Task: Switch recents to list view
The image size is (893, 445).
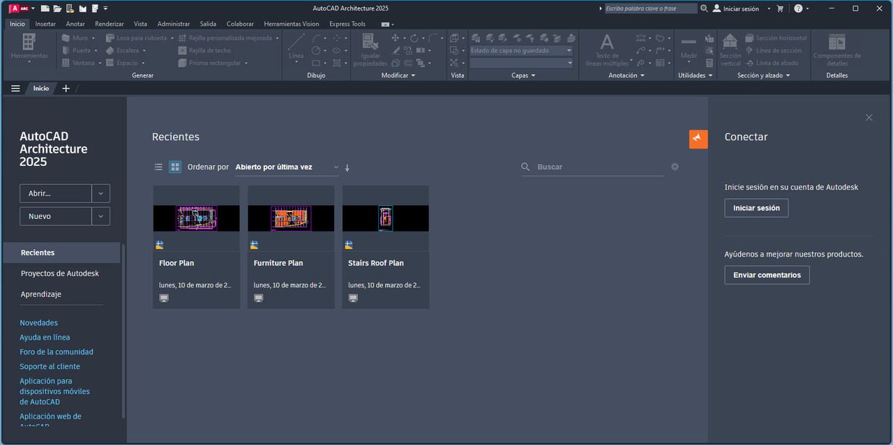Action: pyautogui.click(x=158, y=167)
